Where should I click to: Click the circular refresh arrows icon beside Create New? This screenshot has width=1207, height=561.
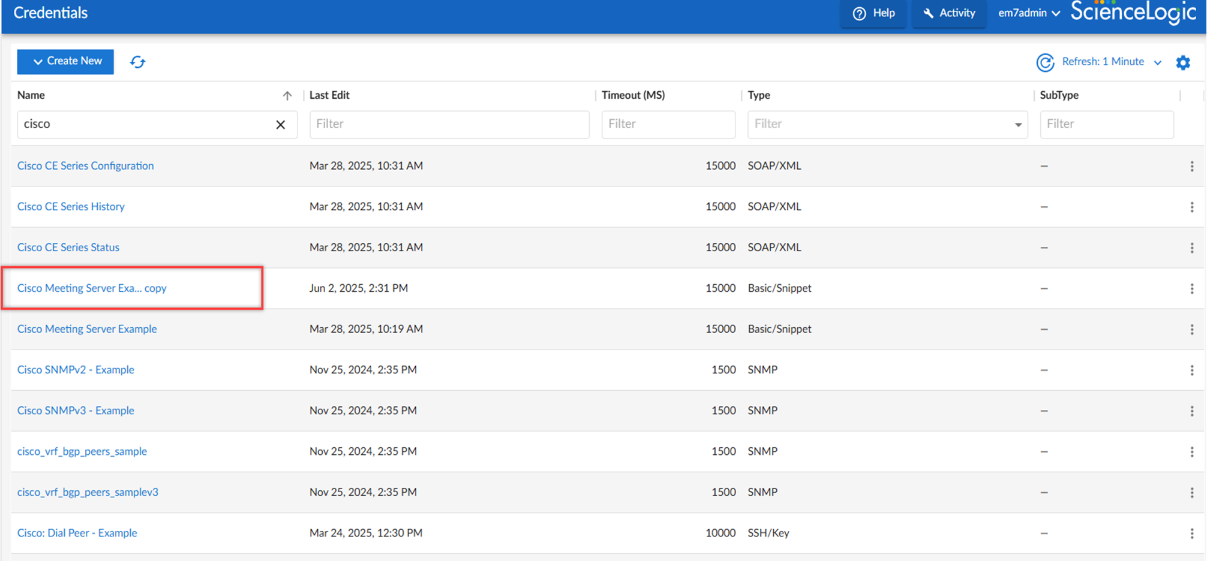click(x=137, y=62)
